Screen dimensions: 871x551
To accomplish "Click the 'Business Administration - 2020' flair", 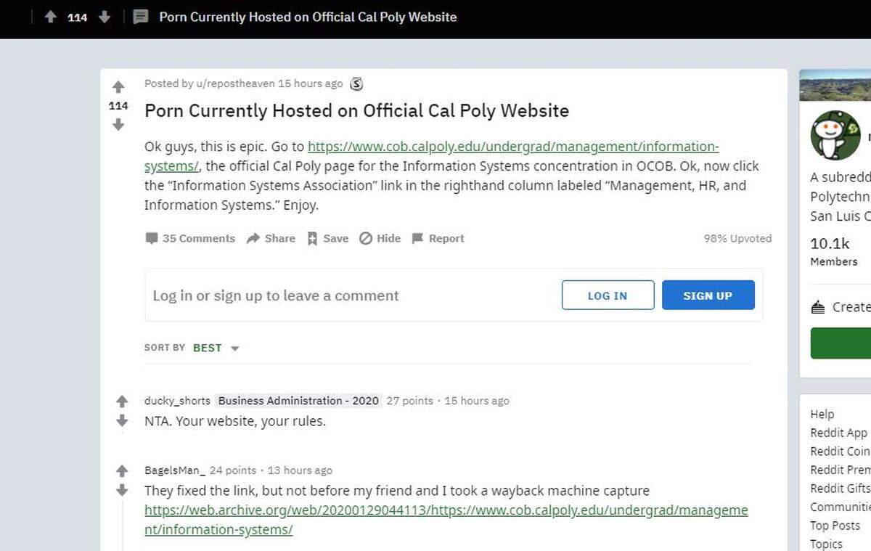I will pyautogui.click(x=298, y=401).
